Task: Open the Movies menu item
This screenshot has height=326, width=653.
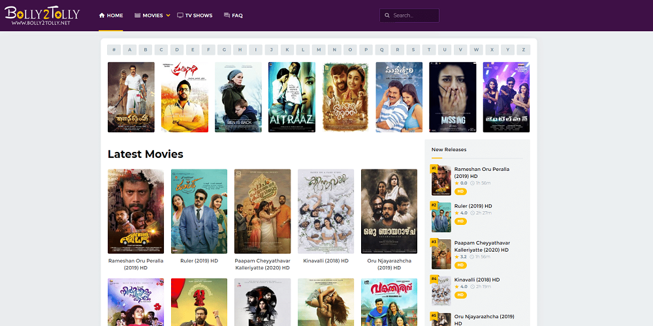Action: (x=152, y=16)
